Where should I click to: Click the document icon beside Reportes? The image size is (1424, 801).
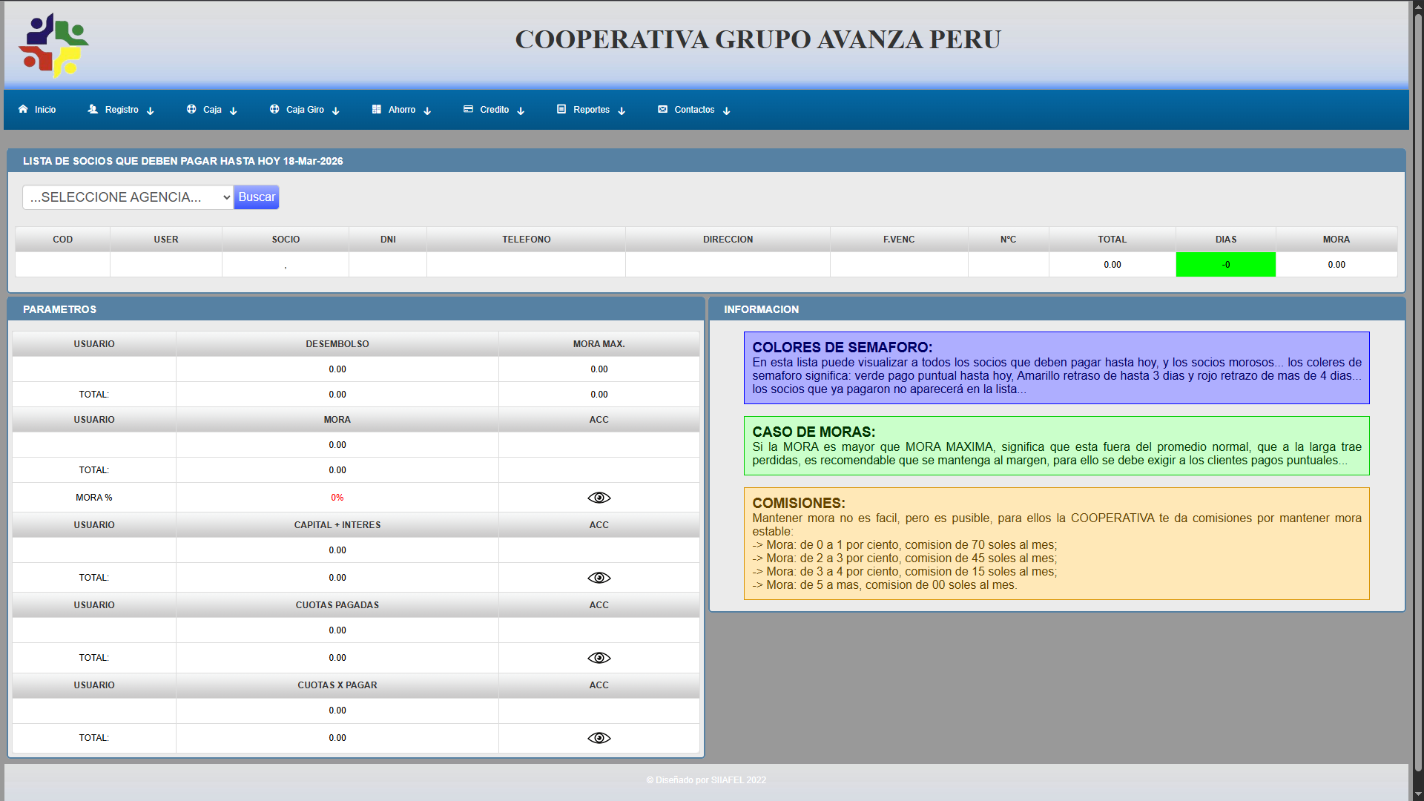[561, 109]
